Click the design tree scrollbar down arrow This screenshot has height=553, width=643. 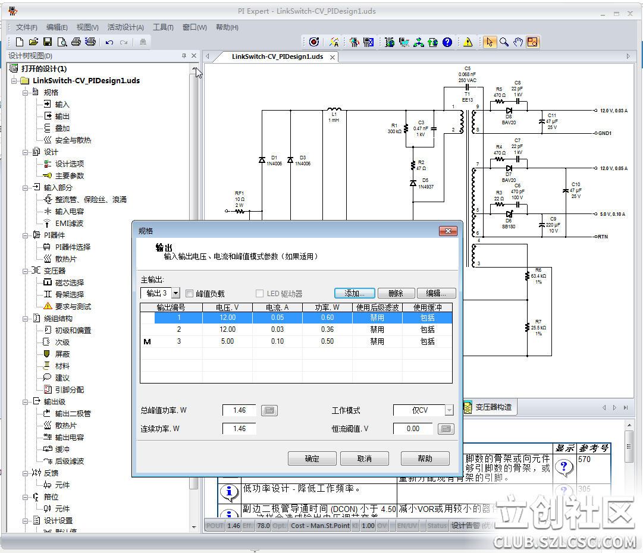[x=194, y=527]
